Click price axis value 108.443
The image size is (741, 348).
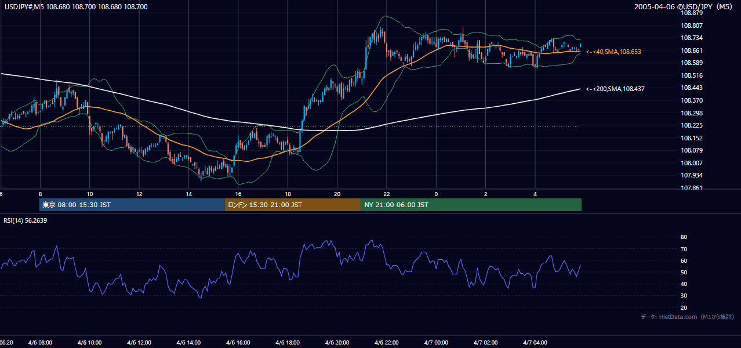691,88
